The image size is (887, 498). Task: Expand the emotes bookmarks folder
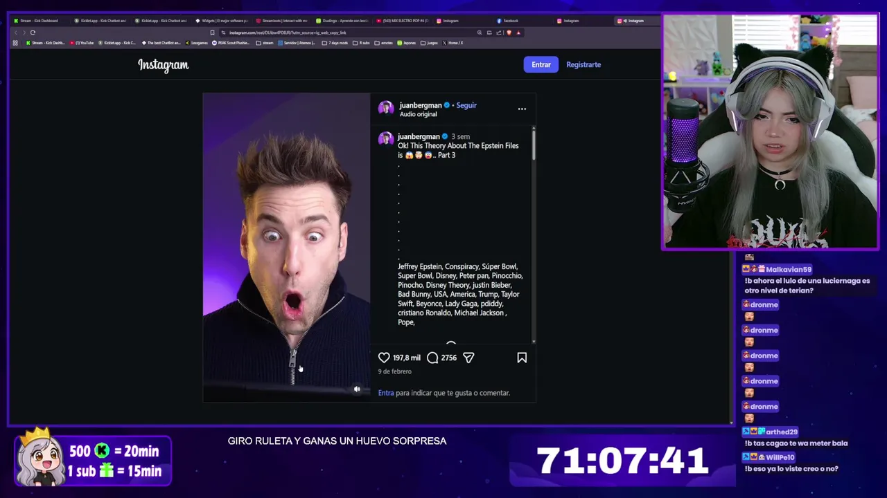coord(383,43)
